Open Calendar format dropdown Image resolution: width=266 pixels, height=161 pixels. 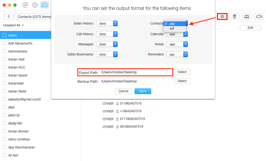pos(177,34)
